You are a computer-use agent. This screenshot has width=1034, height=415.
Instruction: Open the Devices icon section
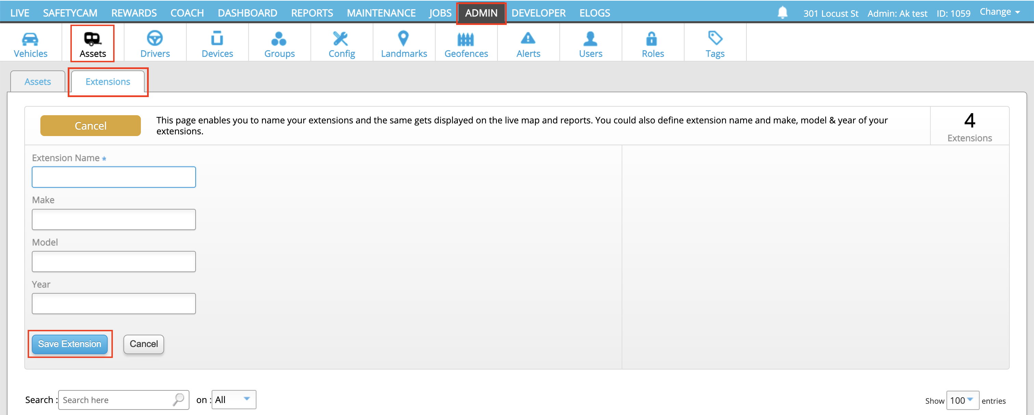217,39
